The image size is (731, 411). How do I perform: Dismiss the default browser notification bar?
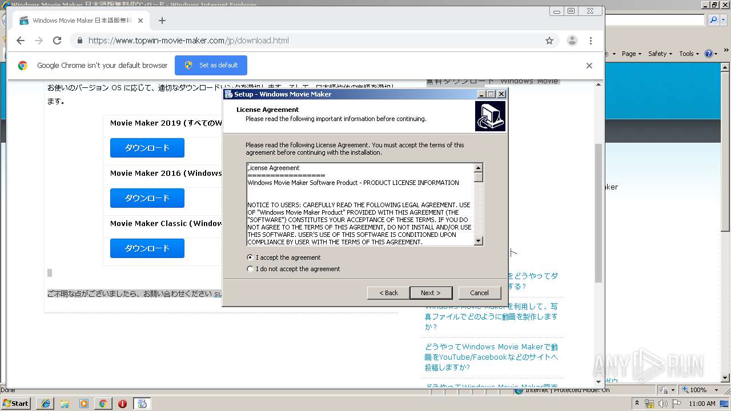(x=589, y=66)
